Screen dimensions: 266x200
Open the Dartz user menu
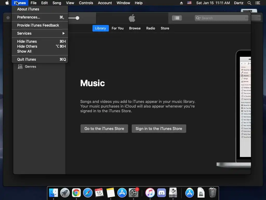click(238, 3)
